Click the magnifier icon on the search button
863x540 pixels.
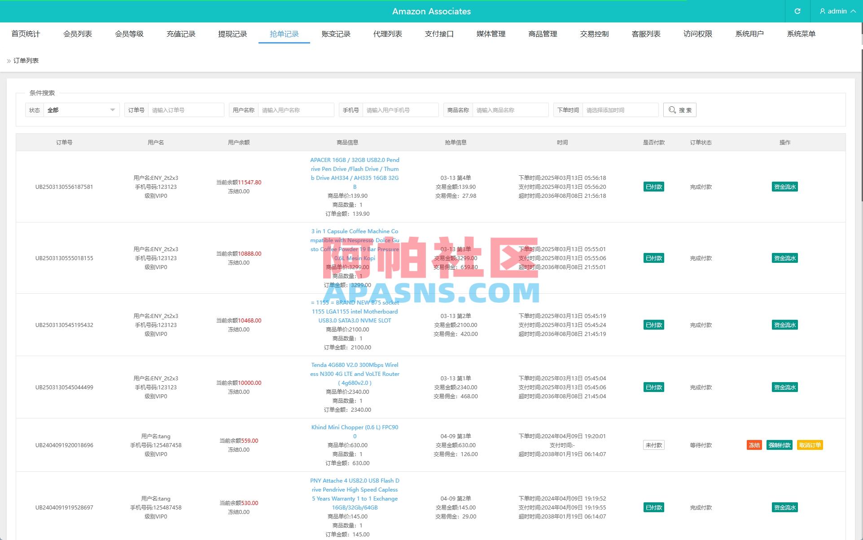point(672,109)
